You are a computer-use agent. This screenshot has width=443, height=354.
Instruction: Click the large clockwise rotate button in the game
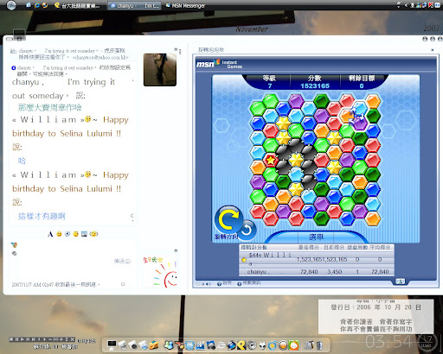point(228,220)
